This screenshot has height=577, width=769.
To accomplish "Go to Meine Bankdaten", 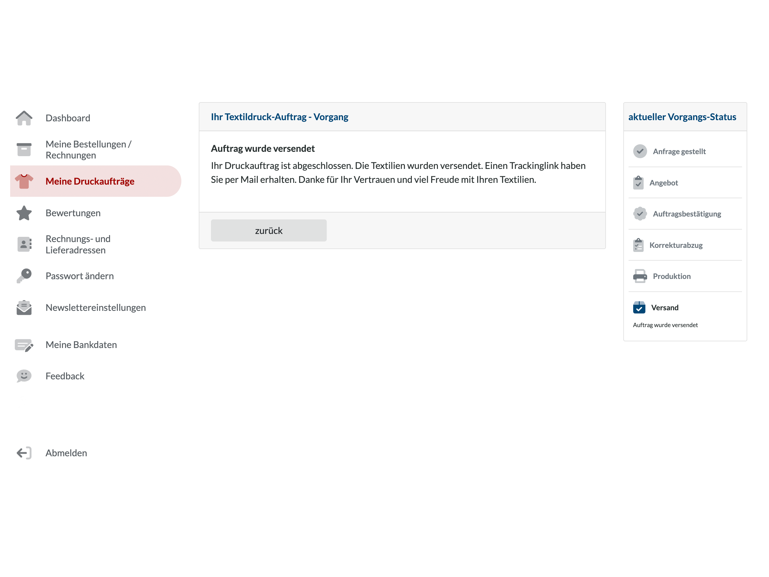I will (95, 345).
